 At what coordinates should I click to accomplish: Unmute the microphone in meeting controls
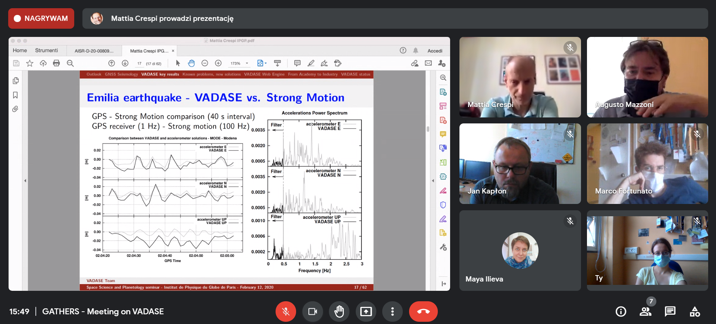click(x=286, y=311)
